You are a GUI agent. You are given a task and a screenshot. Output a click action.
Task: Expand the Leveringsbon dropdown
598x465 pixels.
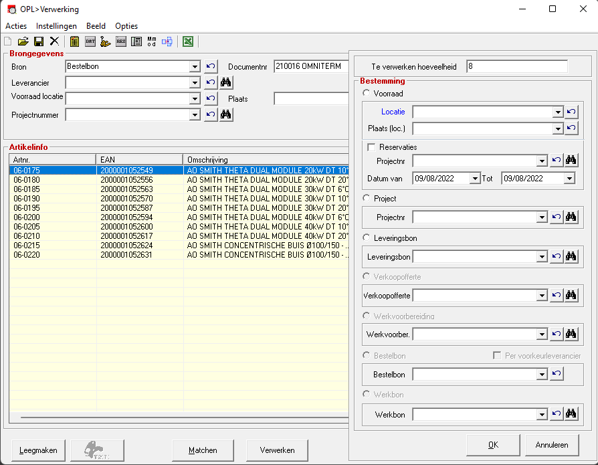click(x=542, y=257)
